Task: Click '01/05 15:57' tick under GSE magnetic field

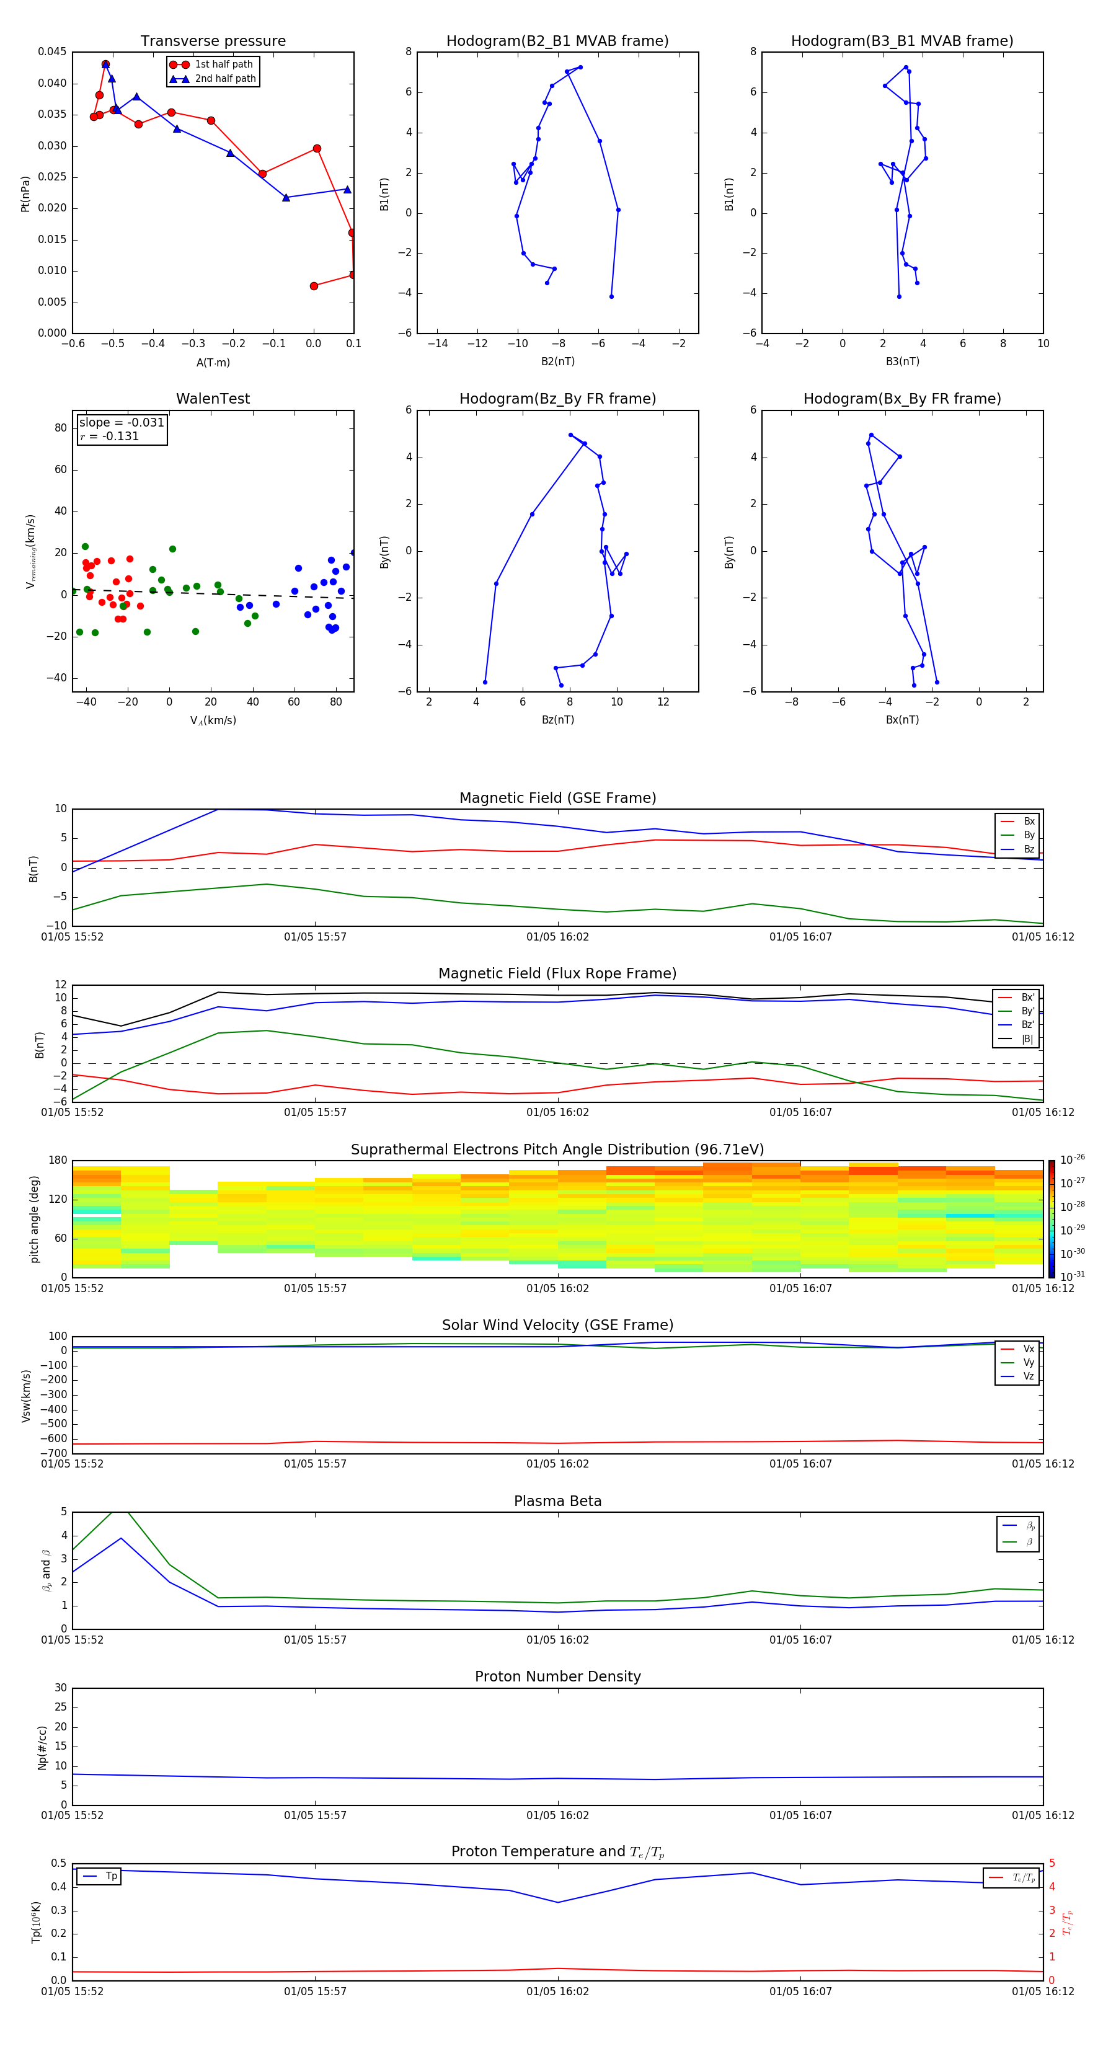Action: (x=316, y=936)
